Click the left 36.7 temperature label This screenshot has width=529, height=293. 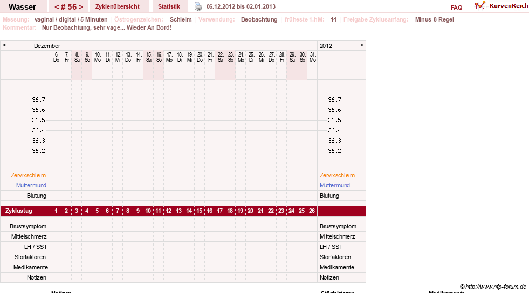click(x=38, y=100)
